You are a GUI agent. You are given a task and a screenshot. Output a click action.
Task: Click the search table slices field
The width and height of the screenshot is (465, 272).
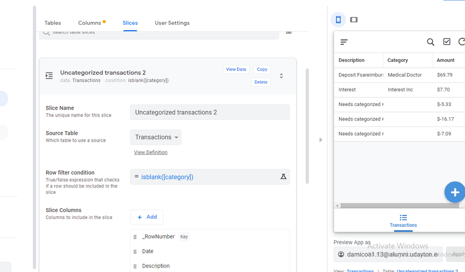[159, 35]
